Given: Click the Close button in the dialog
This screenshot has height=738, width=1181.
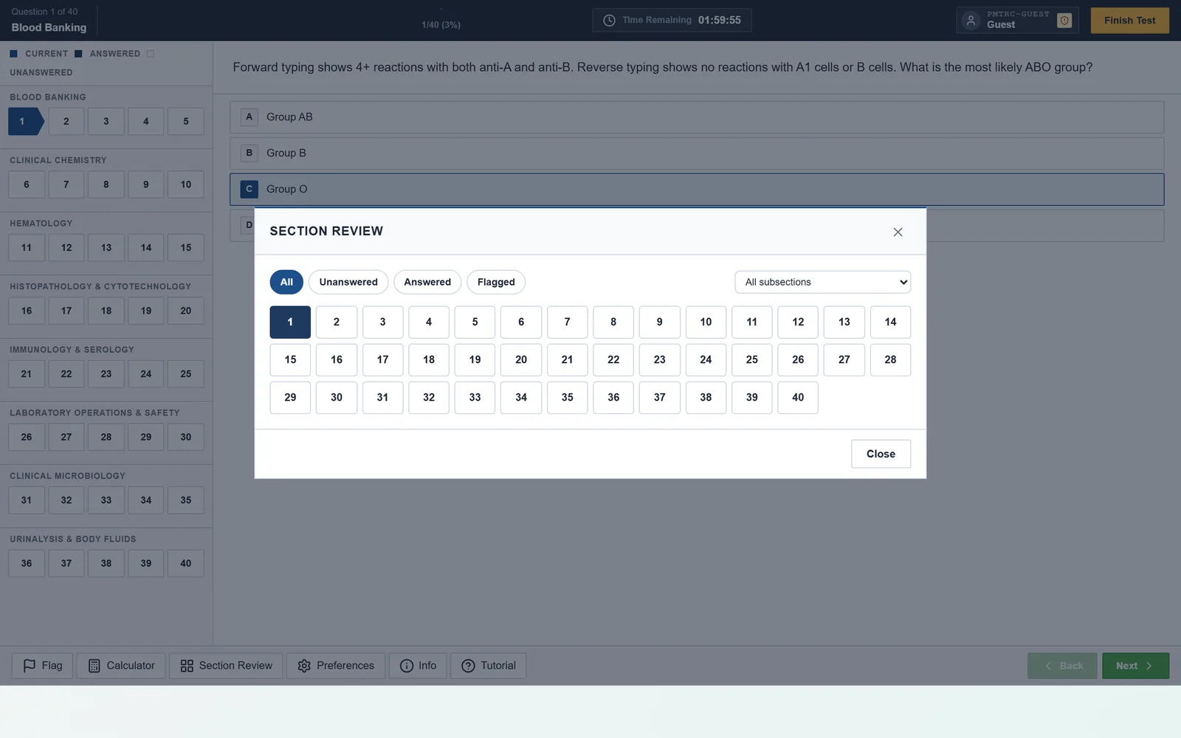Looking at the screenshot, I should click(x=881, y=454).
